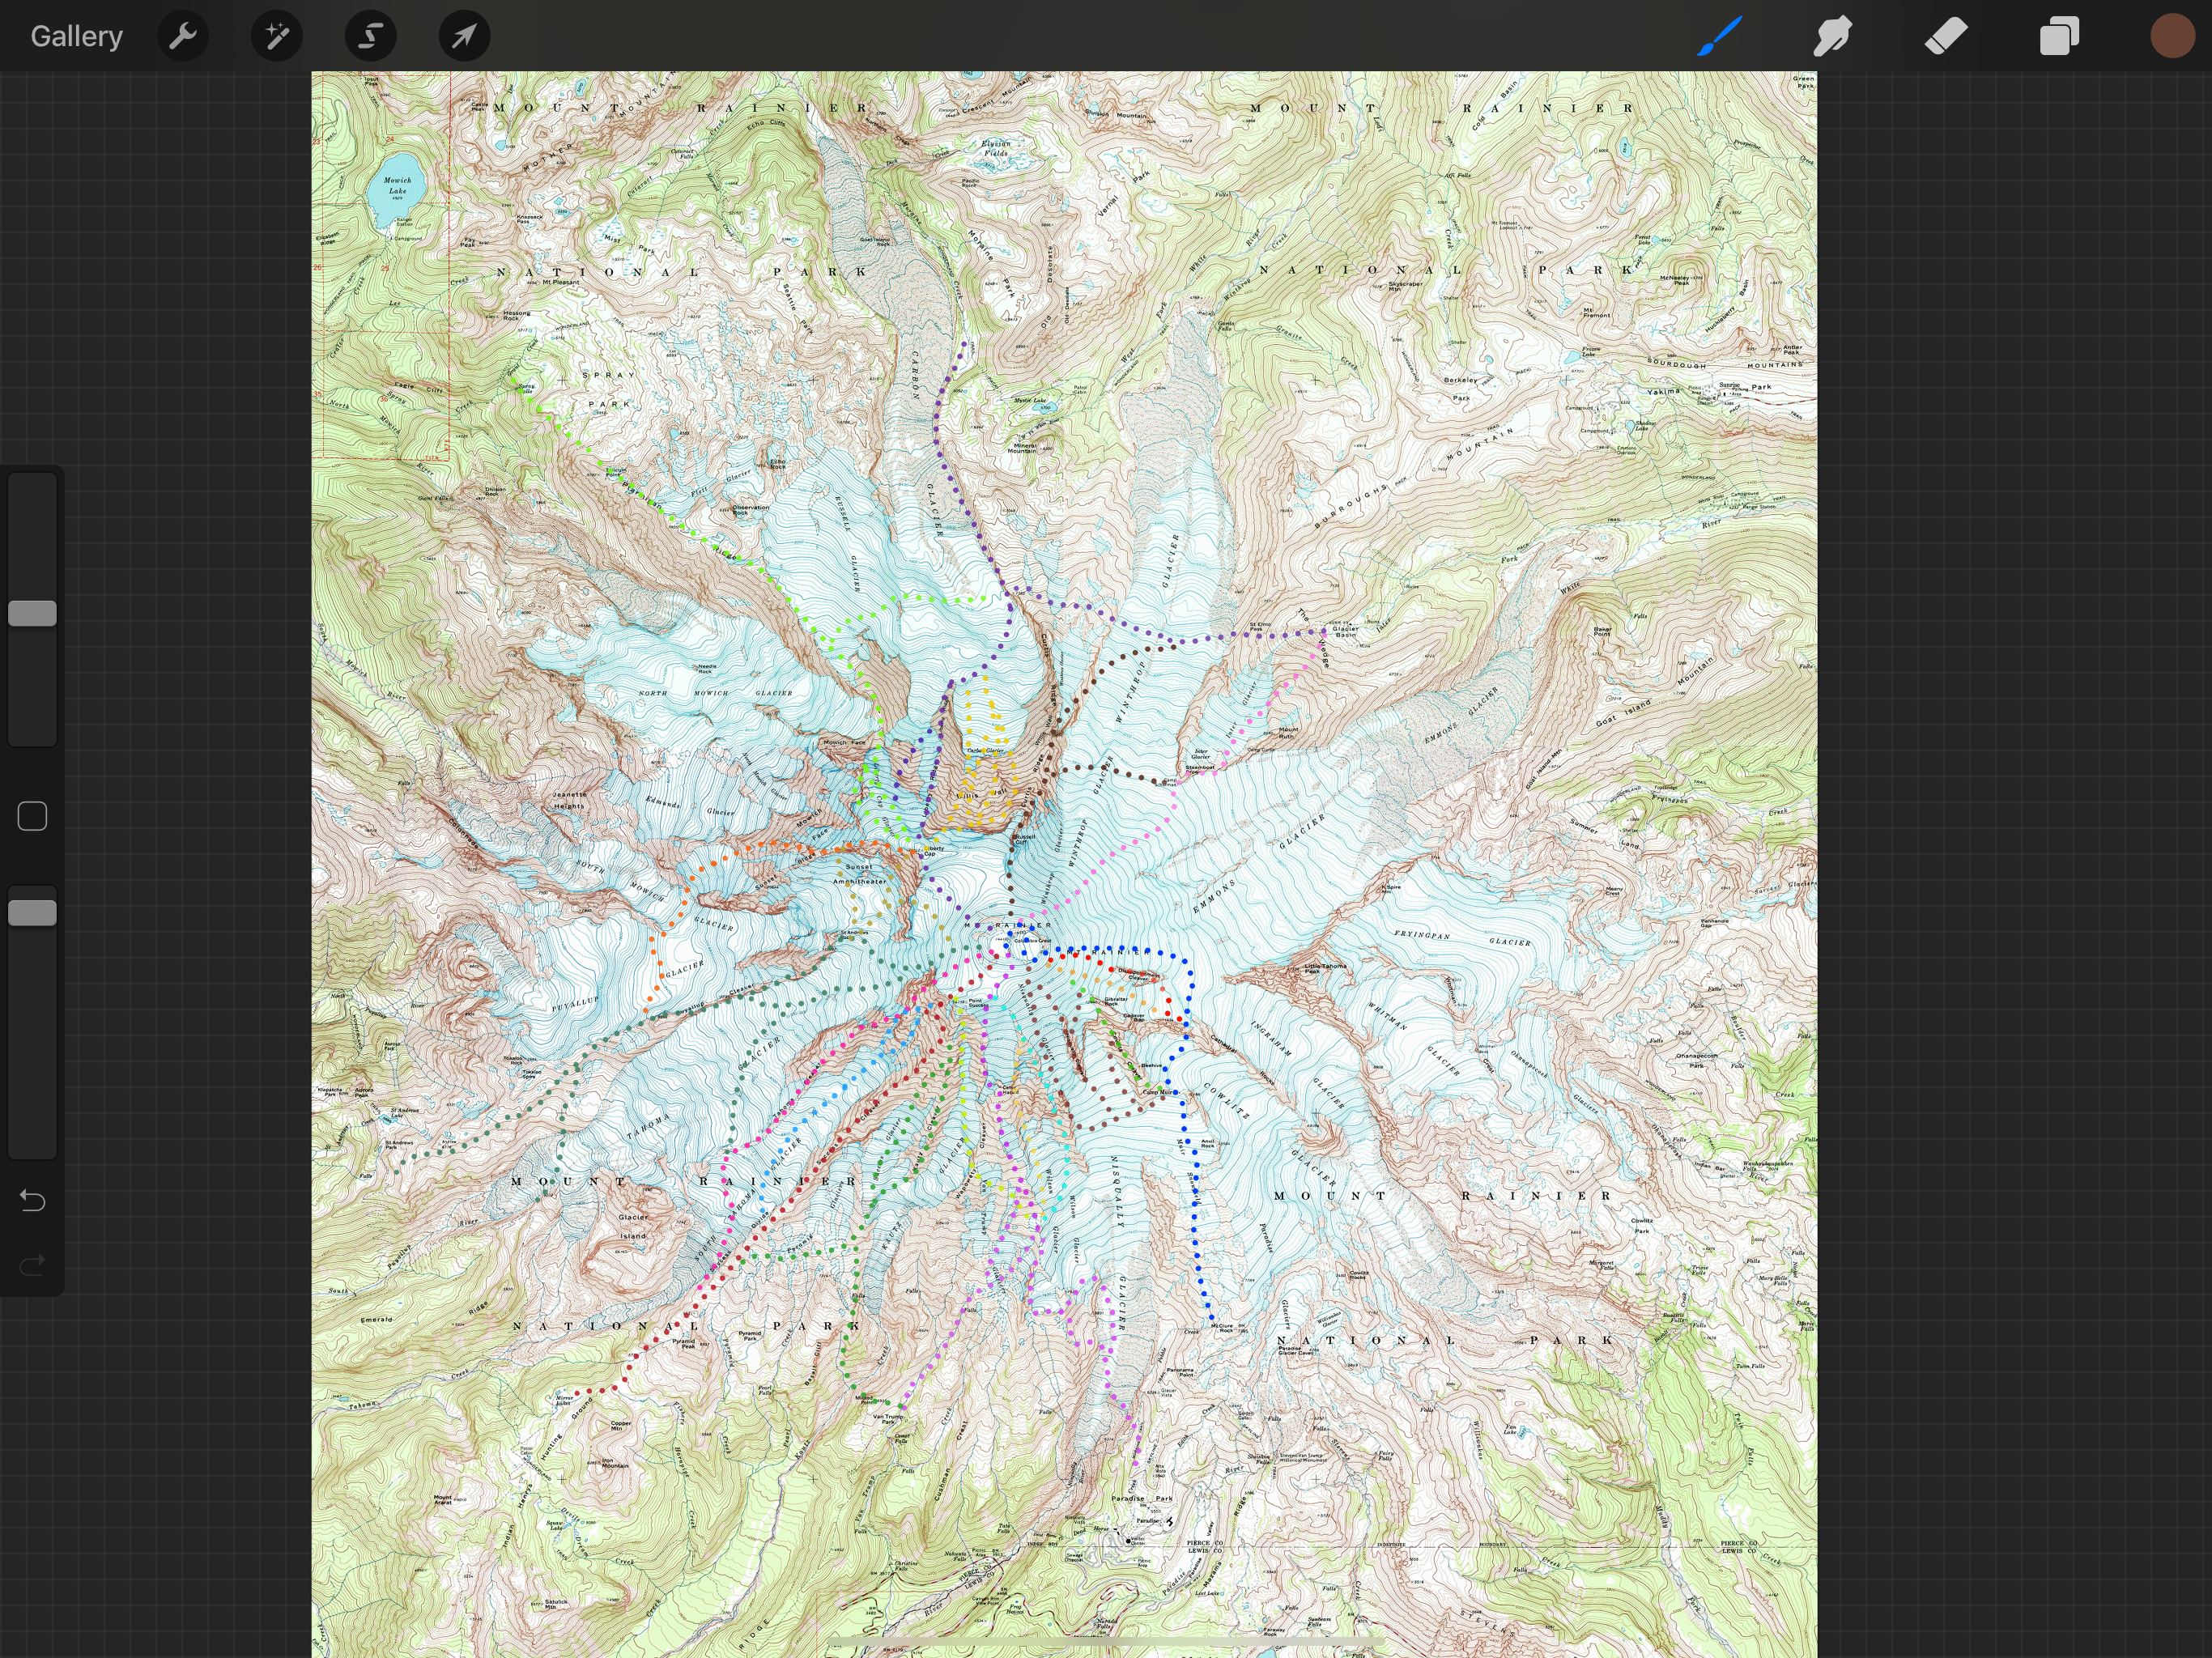Click the Mowich Lake on map
Screen dimensions: 2212x1658
pos(396,186)
